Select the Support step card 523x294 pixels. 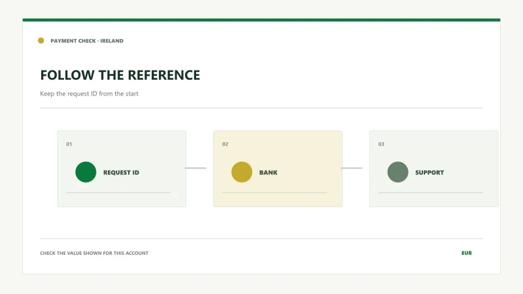click(433, 169)
